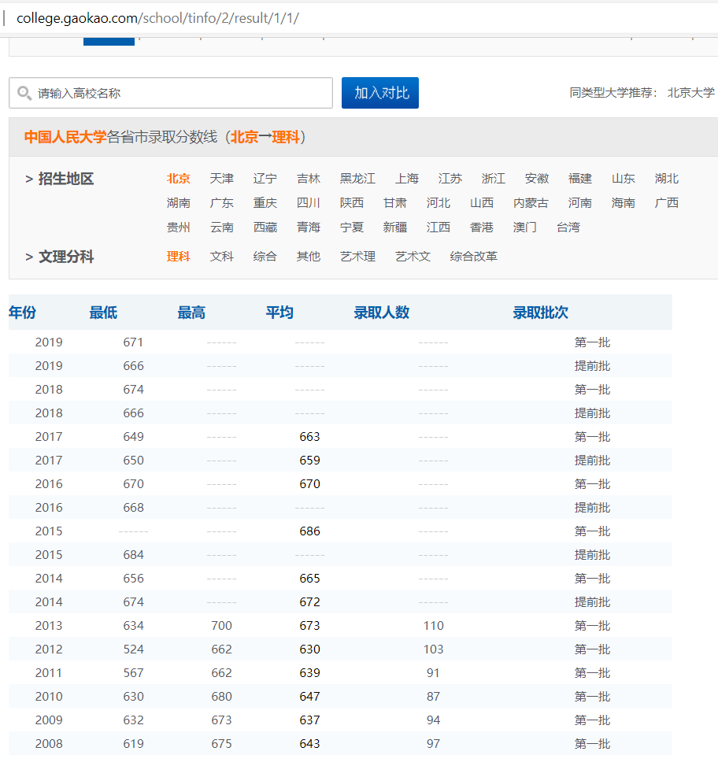Choose 综合改革 subject category
This screenshot has width=718, height=766.
[474, 257]
